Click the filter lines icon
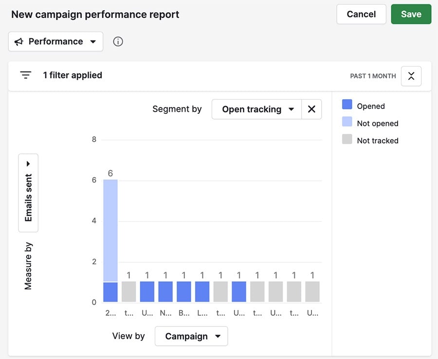438x359 pixels. tap(25, 75)
